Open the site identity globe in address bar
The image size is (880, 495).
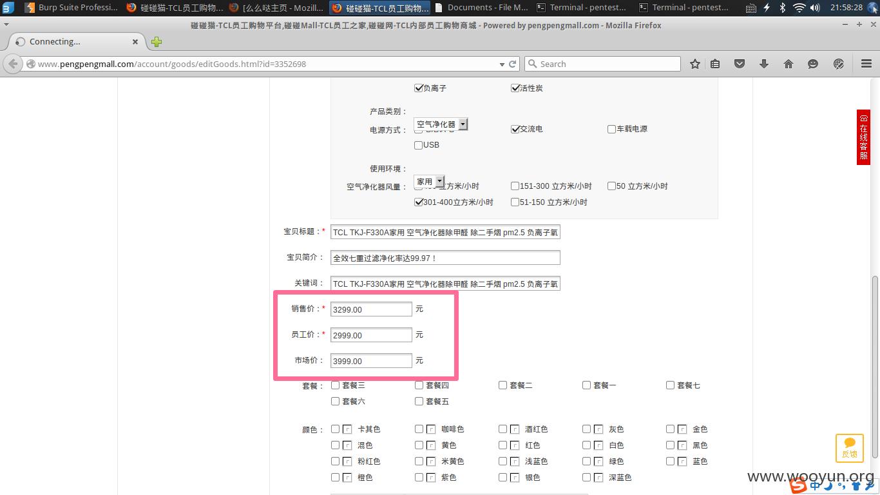(30, 64)
